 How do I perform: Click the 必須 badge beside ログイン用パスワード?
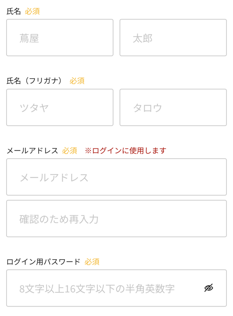pyautogui.click(x=92, y=262)
